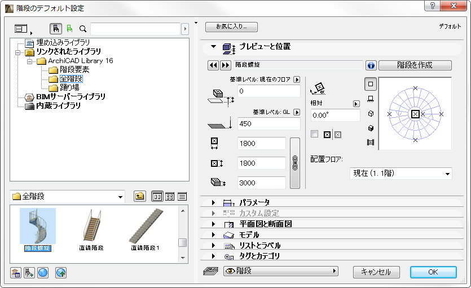The width and height of the screenshot is (471, 288).
Task: Expand the モデル panel
Action: [213, 235]
